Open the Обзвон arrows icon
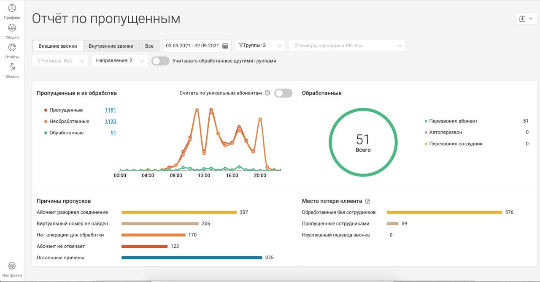 (12, 67)
